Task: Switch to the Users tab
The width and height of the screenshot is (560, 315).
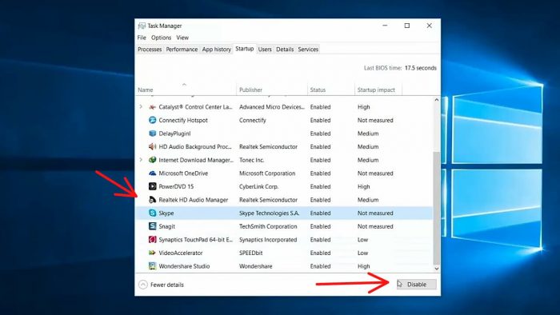Action: click(265, 50)
